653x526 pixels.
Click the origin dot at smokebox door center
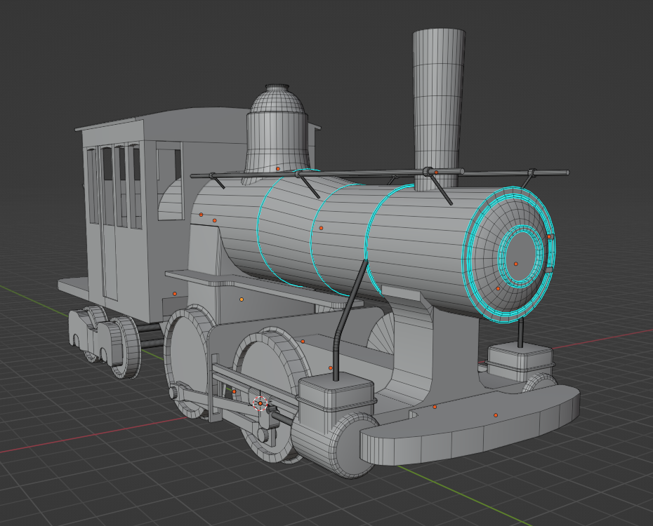tap(515, 264)
